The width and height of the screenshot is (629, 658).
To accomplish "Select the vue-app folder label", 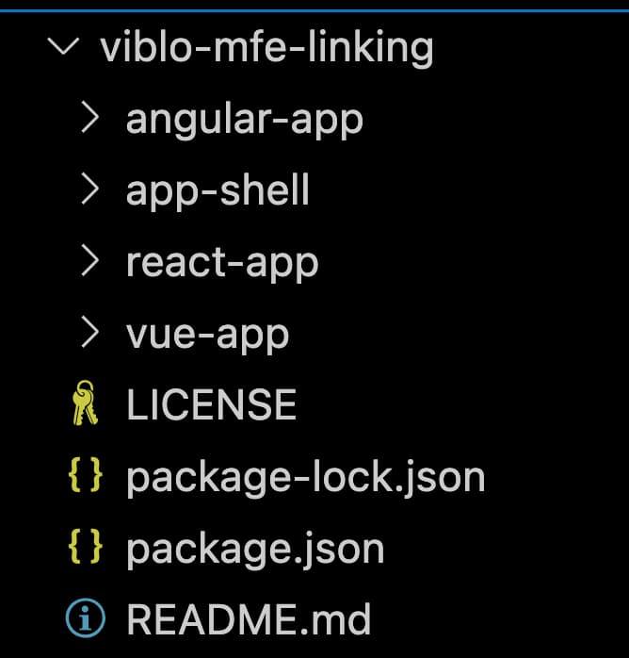I will tap(207, 335).
